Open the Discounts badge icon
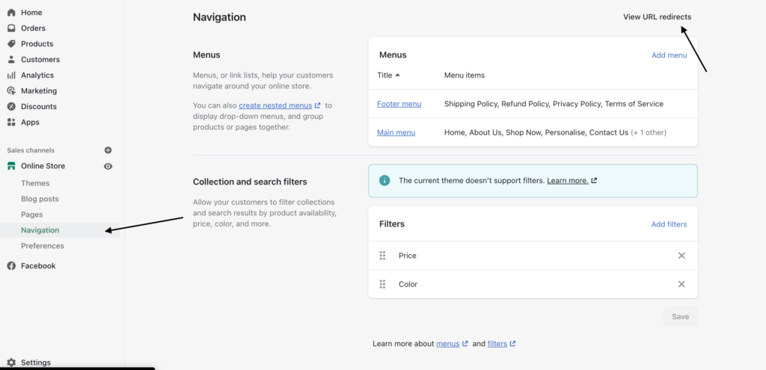The image size is (766, 370). 11,106
